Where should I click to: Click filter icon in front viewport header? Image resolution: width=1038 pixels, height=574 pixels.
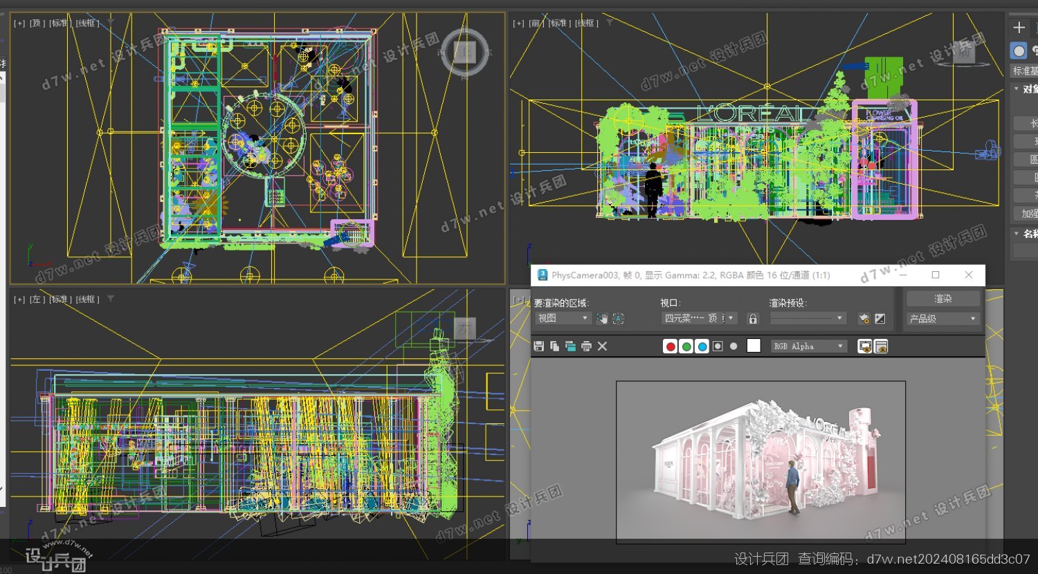(x=610, y=23)
